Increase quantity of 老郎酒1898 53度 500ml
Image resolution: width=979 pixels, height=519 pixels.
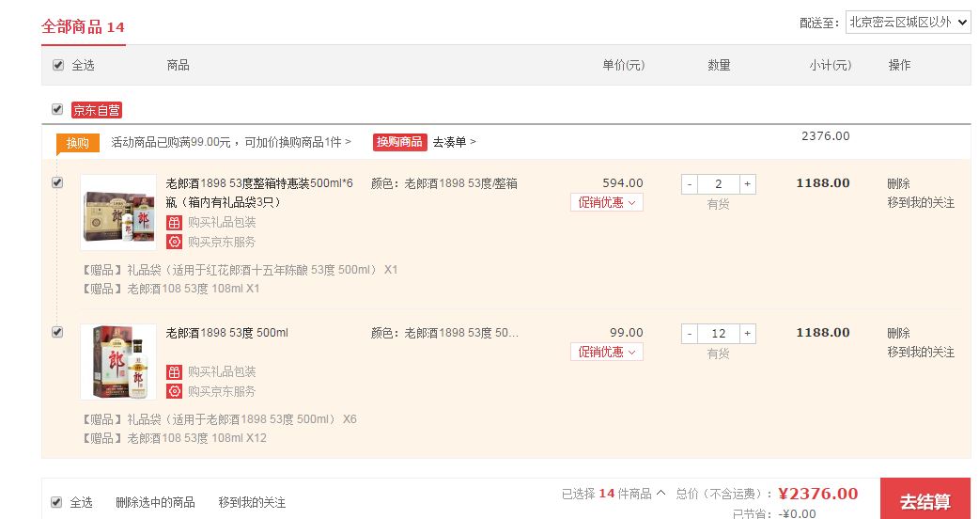tap(747, 334)
